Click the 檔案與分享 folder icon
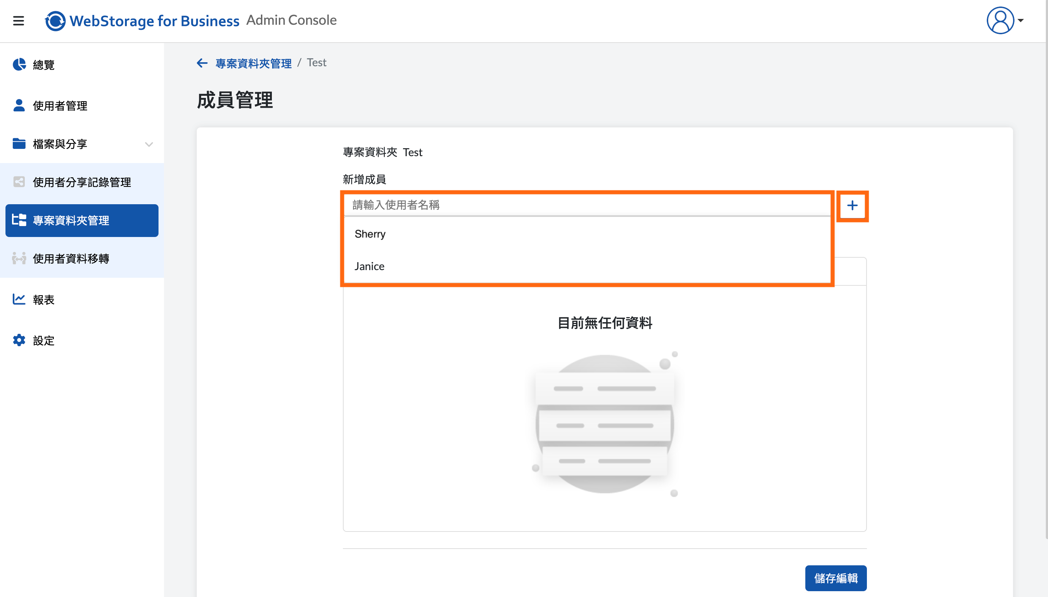This screenshot has width=1048, height=597. (x=19, y=143)
